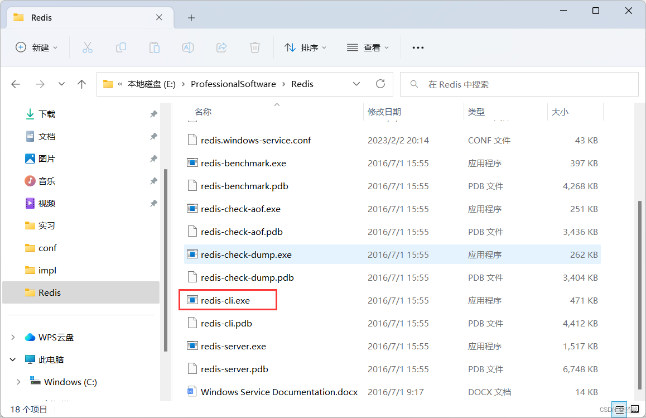Go forward with the right arrow
The width and height of the screenshot is (646, 418).
tap(40, 84)
